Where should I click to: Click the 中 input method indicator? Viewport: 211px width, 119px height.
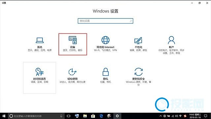click(x=180, y=116)
